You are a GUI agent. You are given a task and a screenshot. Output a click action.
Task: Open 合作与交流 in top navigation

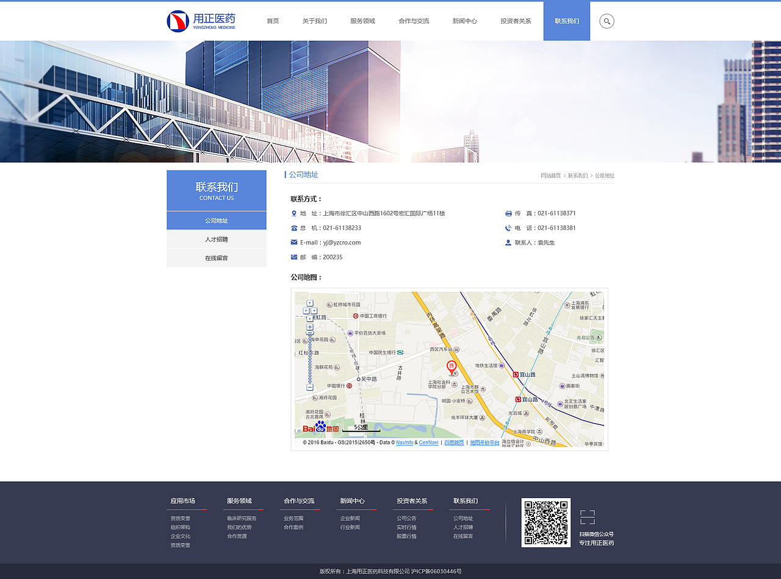[414, 21]
